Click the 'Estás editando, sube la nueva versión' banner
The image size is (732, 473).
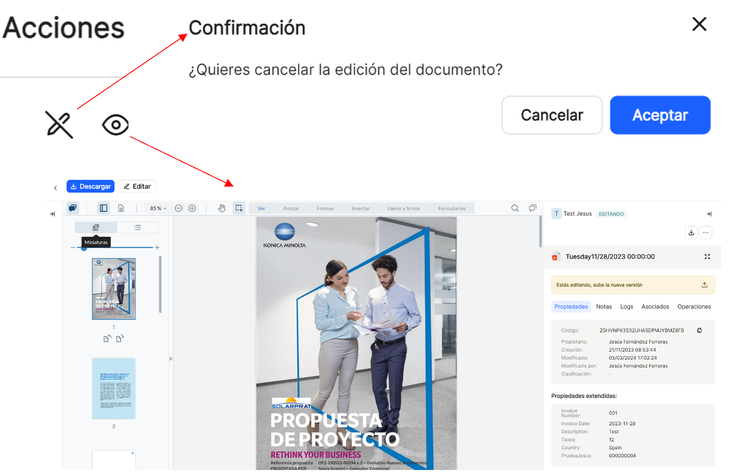(x=633, y=285)
